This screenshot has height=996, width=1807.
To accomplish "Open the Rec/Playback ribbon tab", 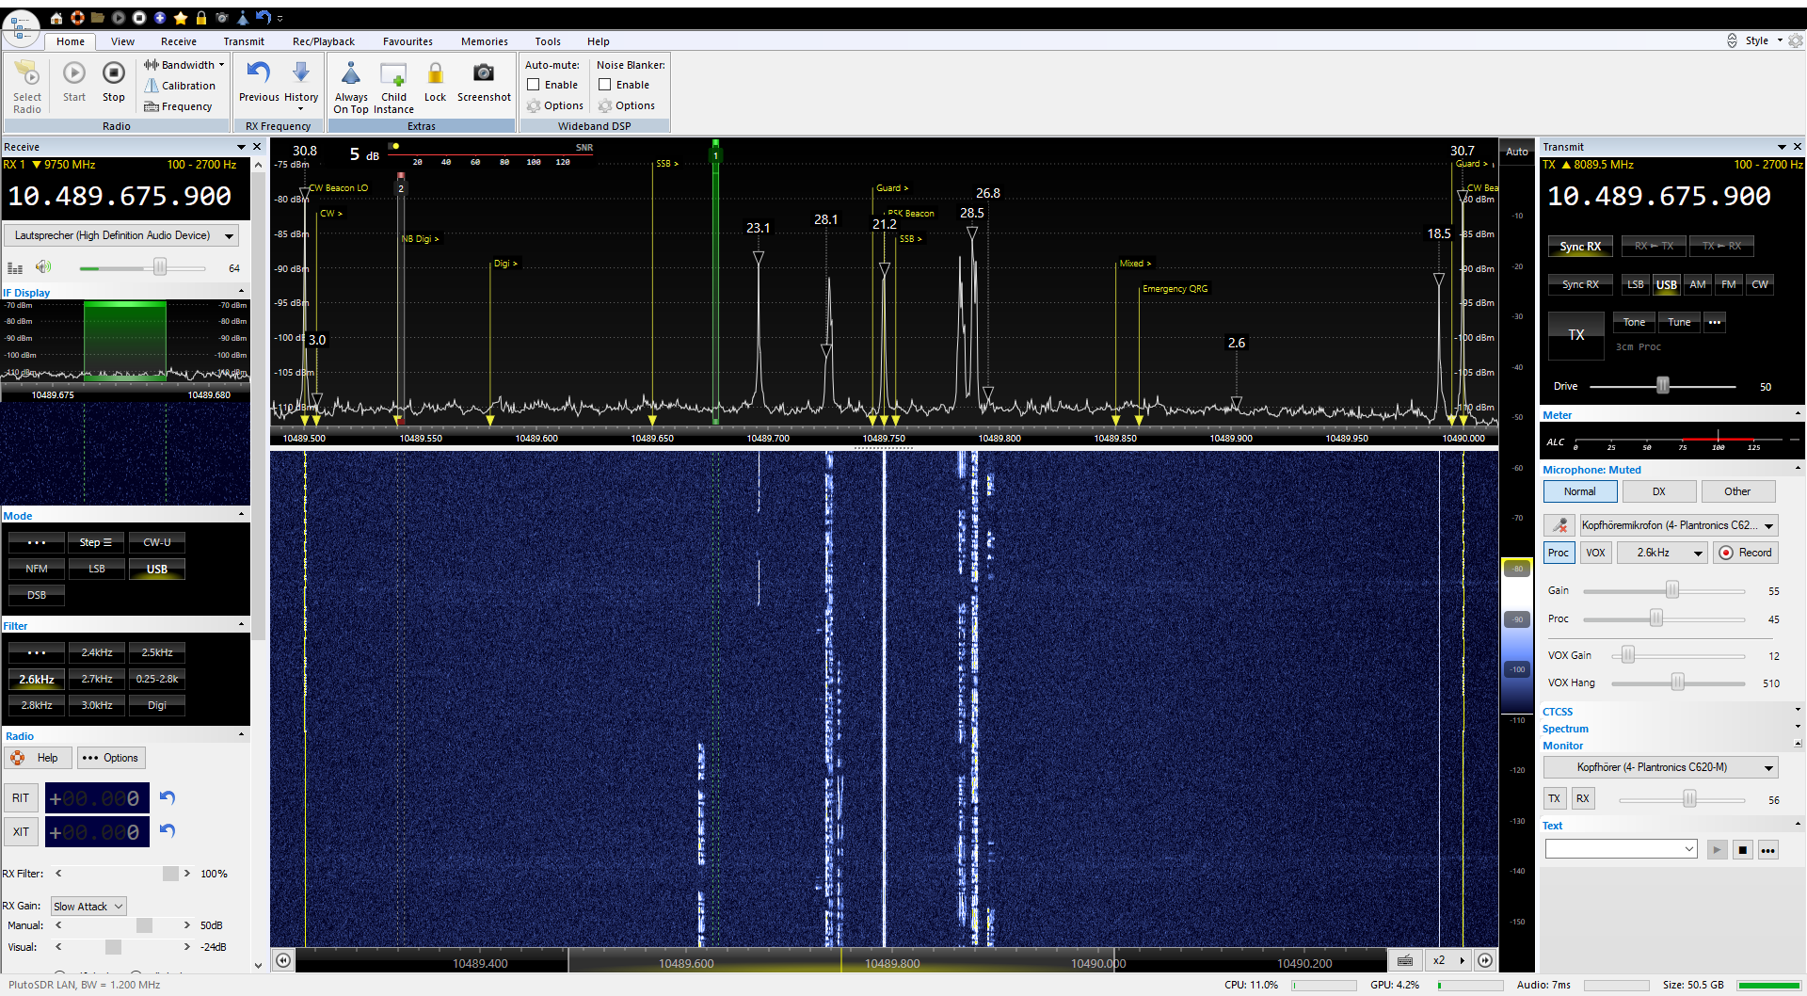I will (323, 41).
